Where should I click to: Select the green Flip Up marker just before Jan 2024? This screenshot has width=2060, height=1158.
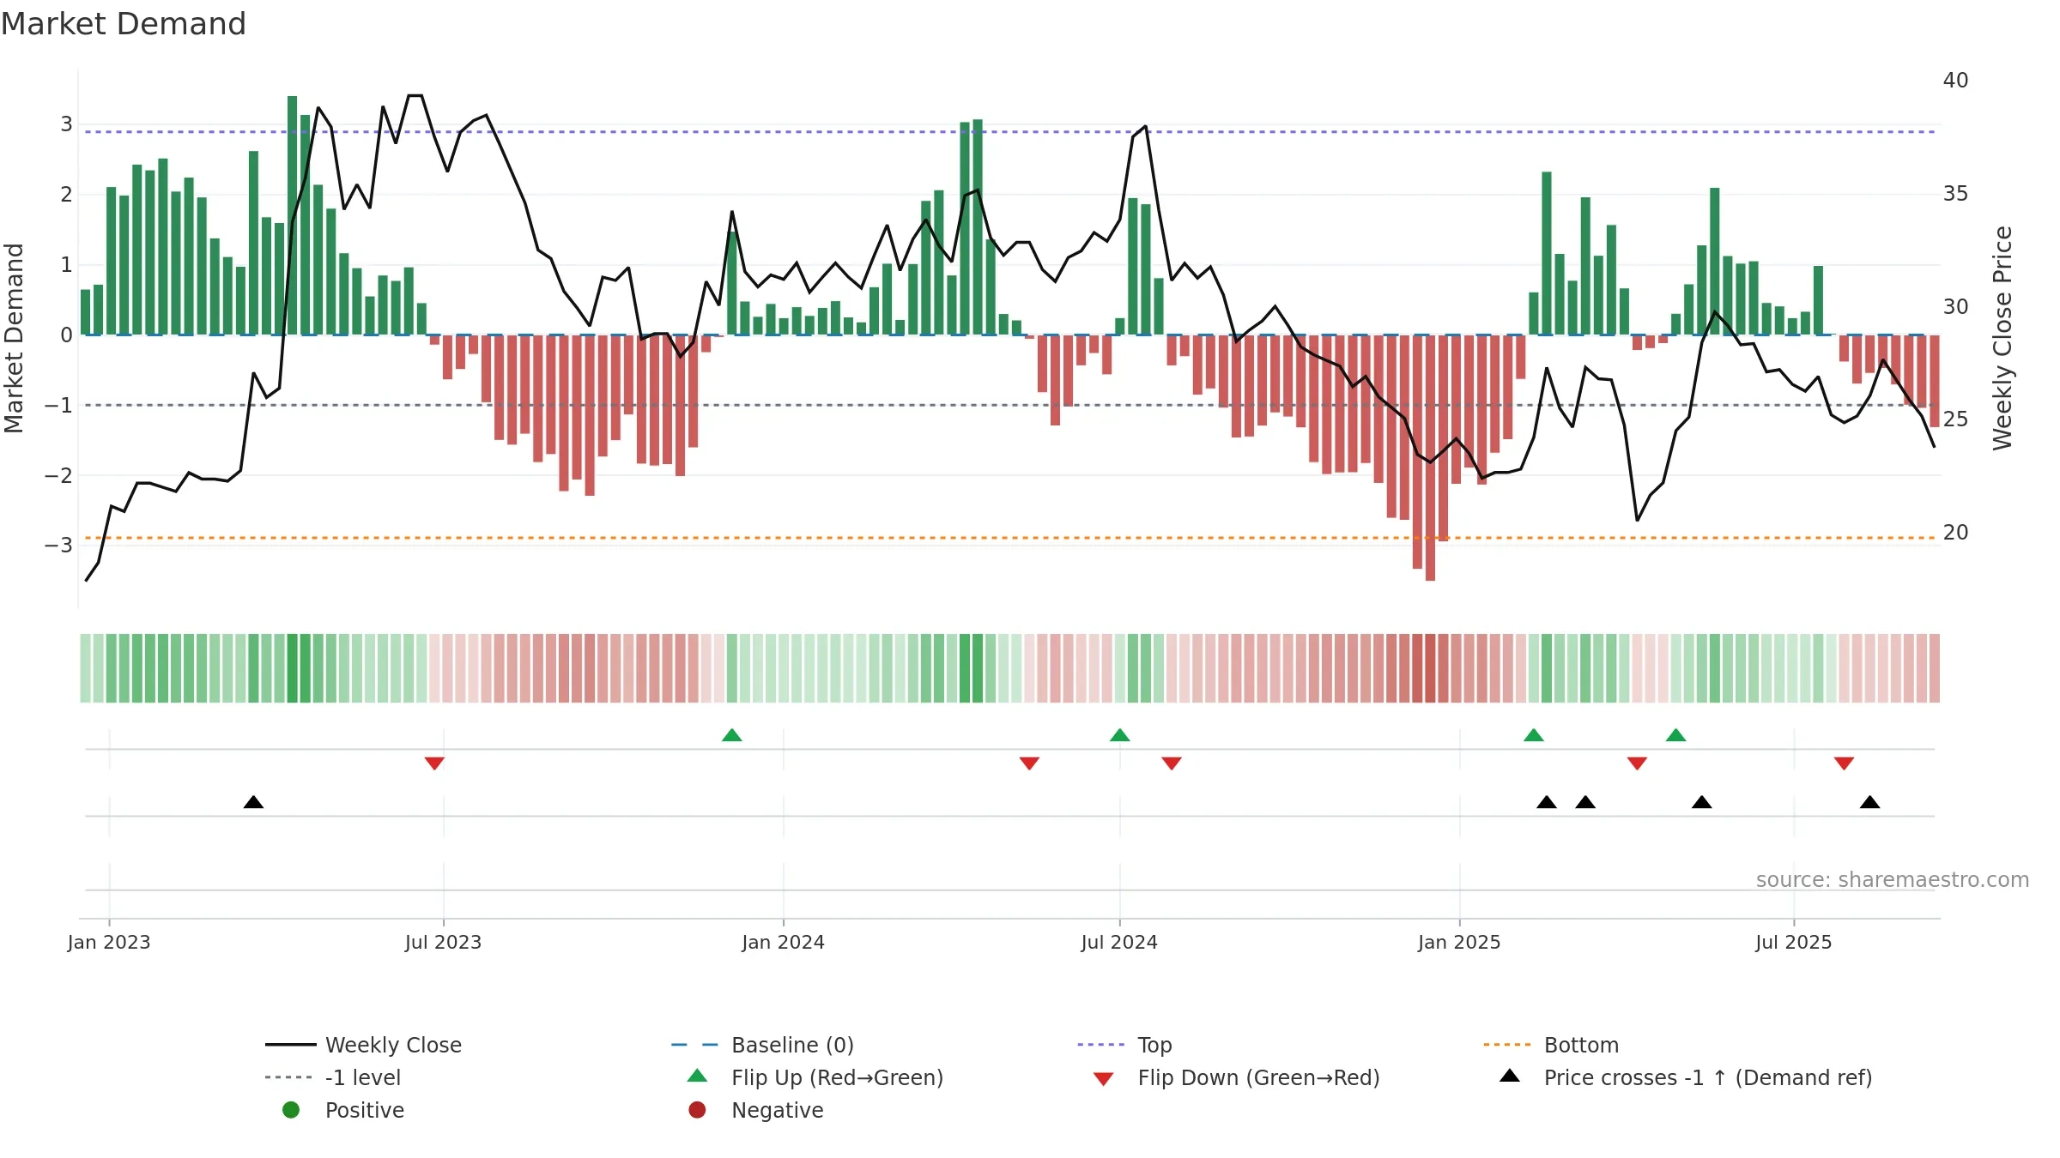click(732, 735)
